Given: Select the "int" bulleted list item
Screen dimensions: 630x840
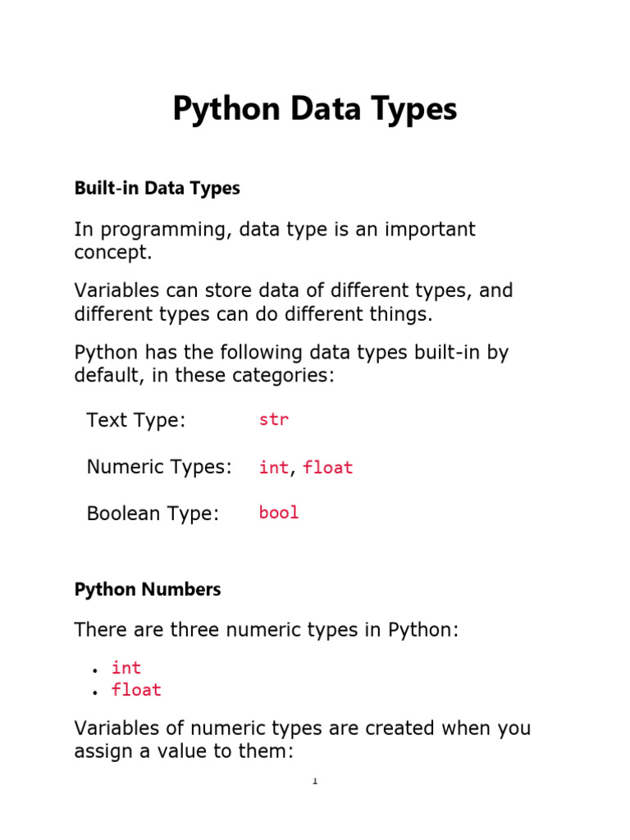Looking at the screenshot, I should tap(126, 668).
